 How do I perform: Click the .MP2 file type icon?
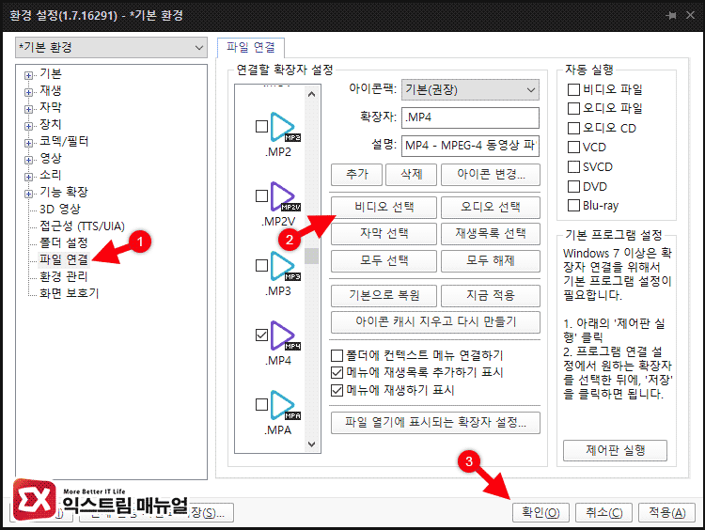[x=285, y=127]
